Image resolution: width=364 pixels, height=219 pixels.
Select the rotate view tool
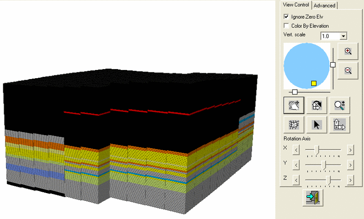(x=317, y=105)
